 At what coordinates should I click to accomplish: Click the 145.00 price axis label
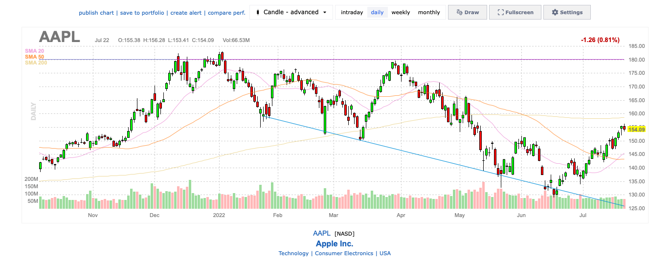point(637,154)
